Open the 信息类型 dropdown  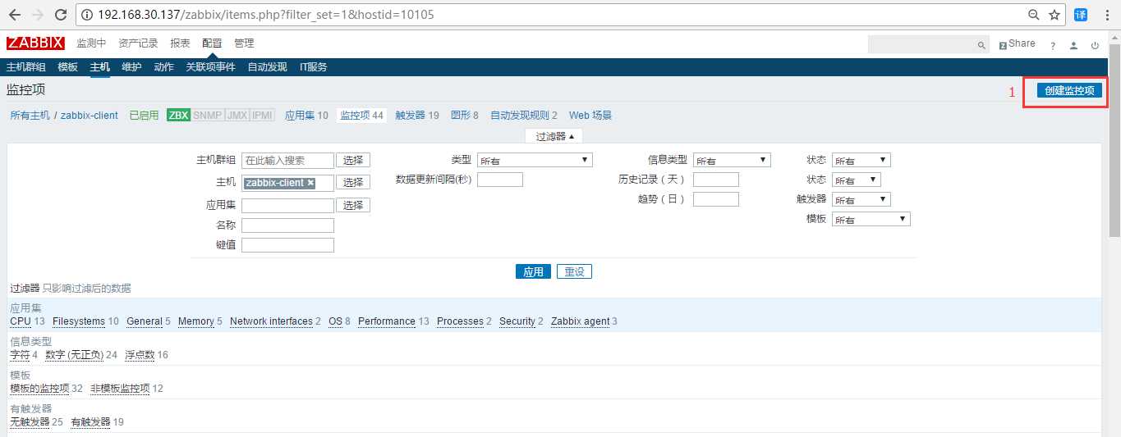point(732,161)
